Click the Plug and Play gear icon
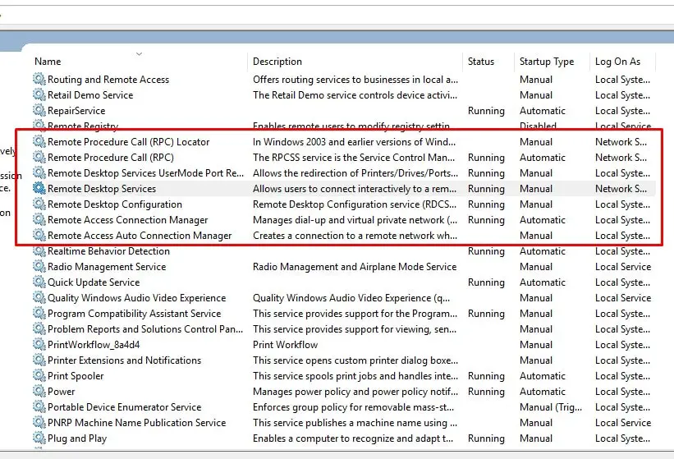This screenshot has height=459, width=674. 39,438
